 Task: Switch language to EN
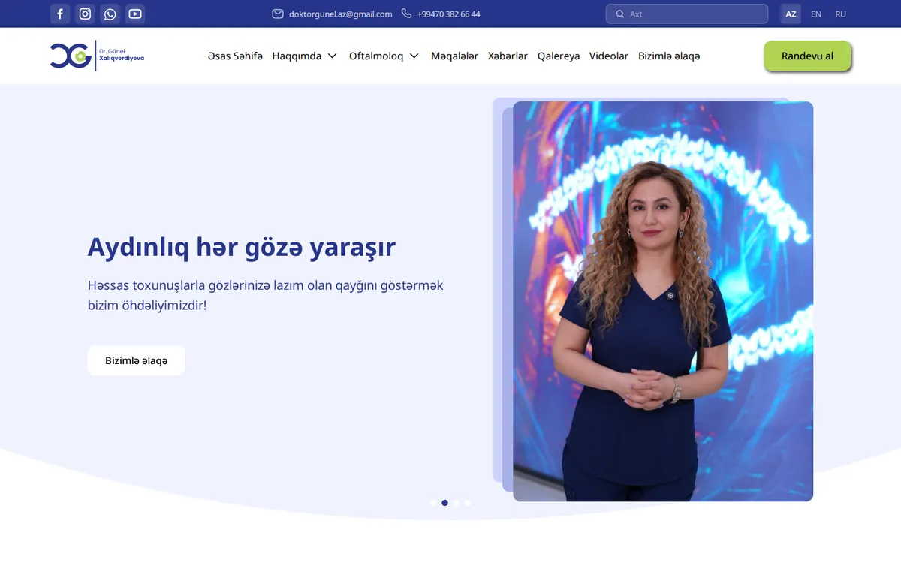[816, 14]
